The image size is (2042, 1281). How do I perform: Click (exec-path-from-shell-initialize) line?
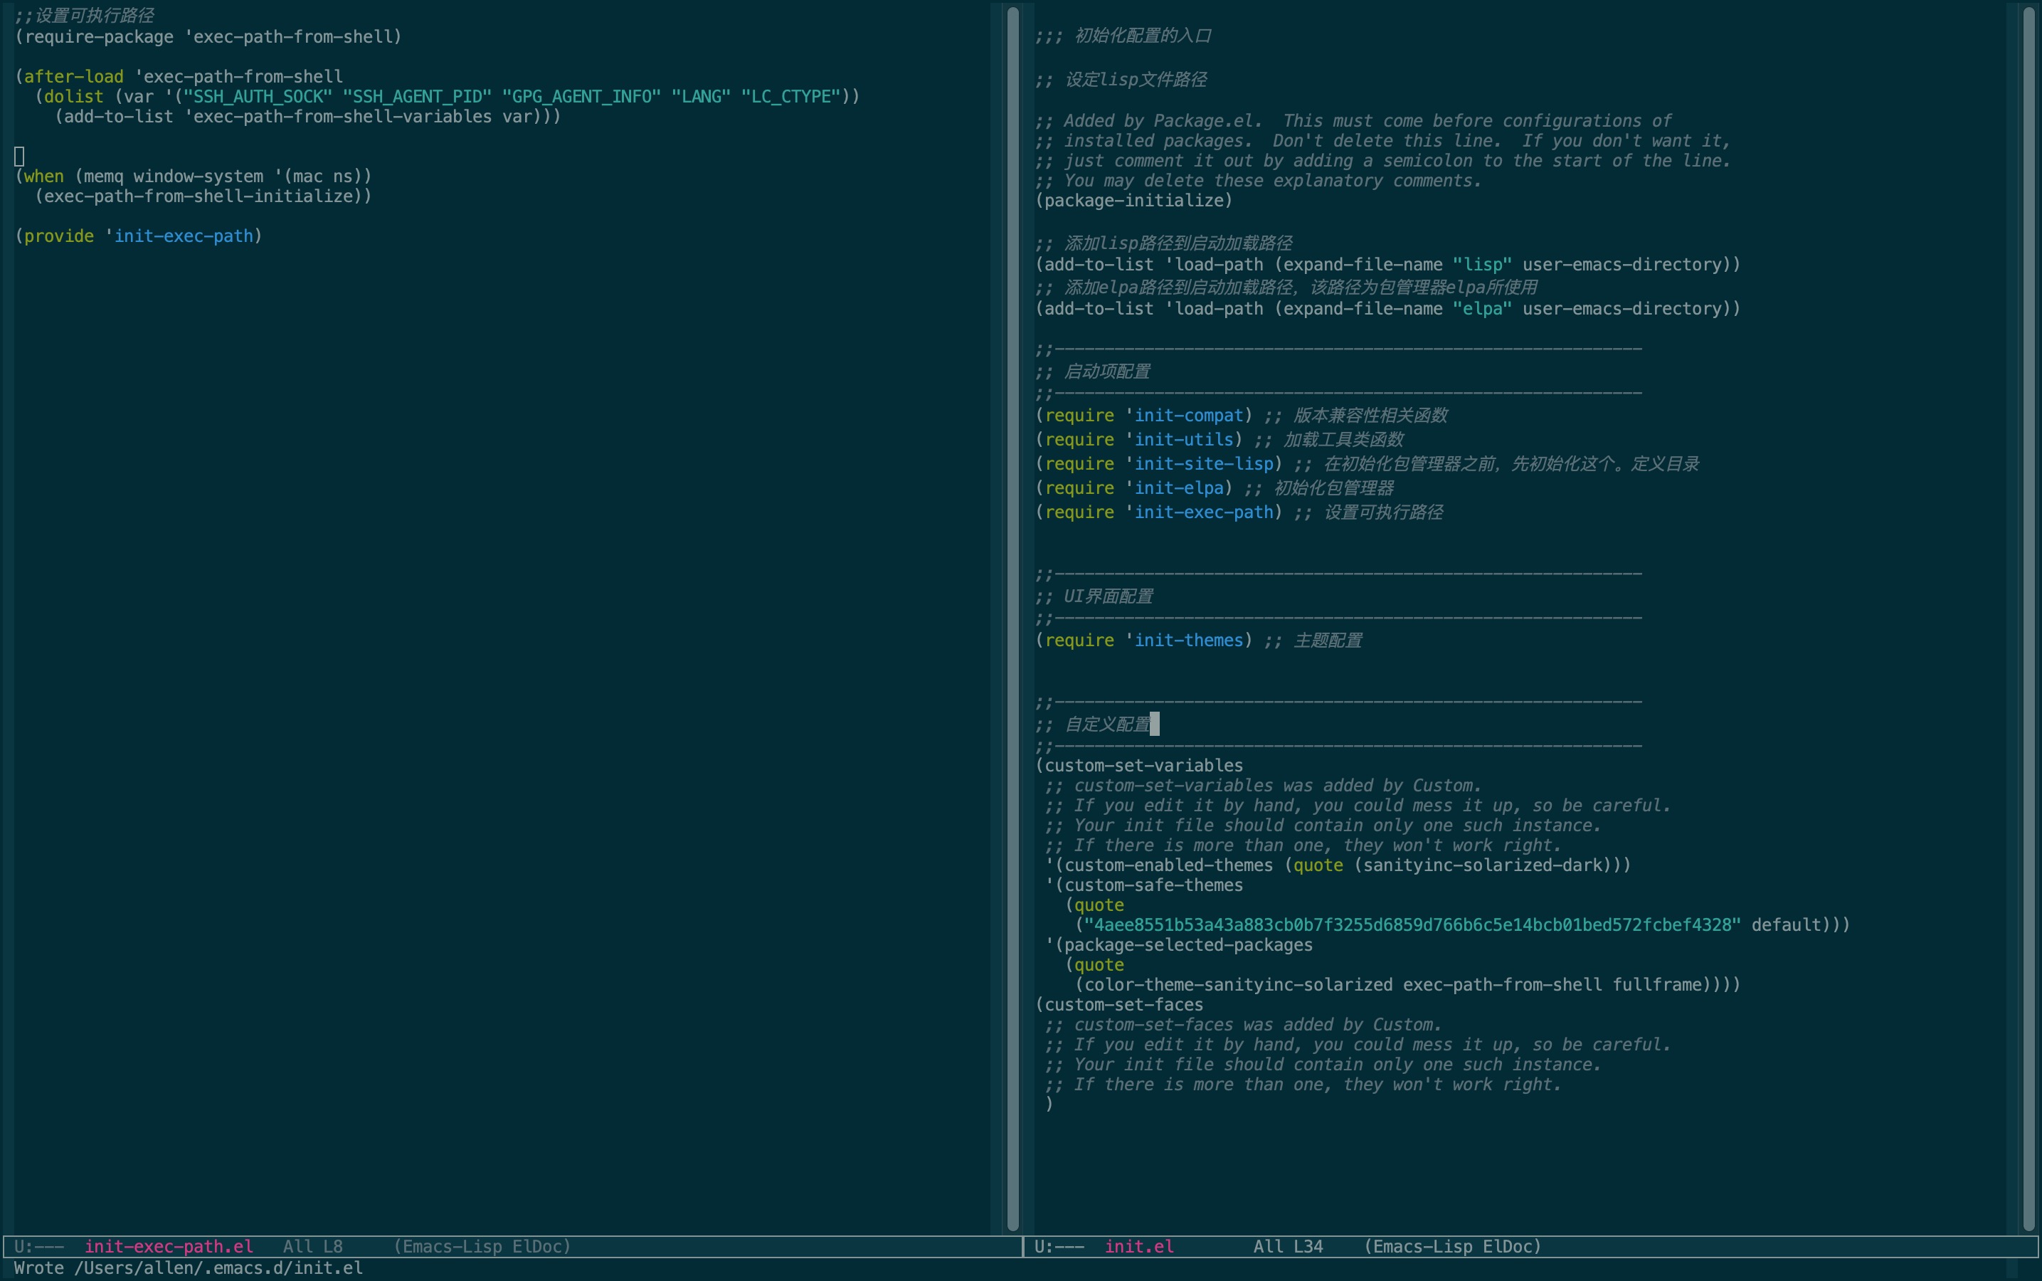pos(203,196)
